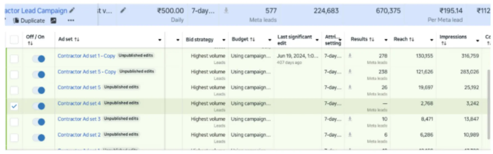Open the Bid strategy column dropdown

224,40
